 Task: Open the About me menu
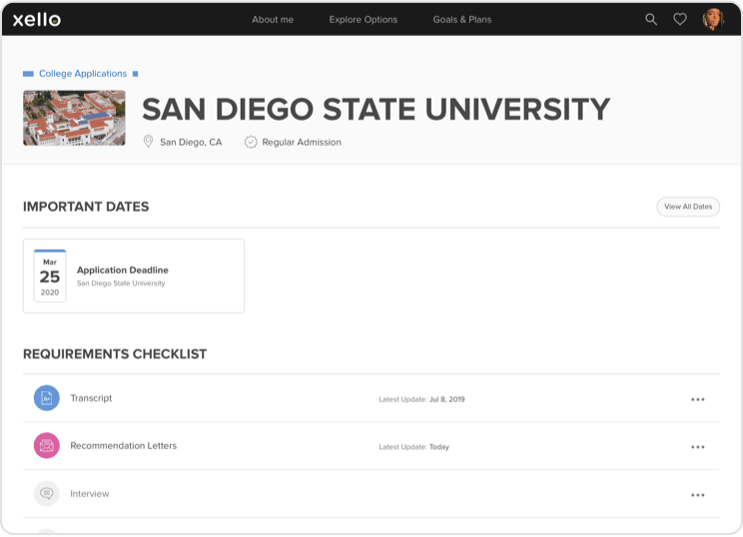coord(273,19)
